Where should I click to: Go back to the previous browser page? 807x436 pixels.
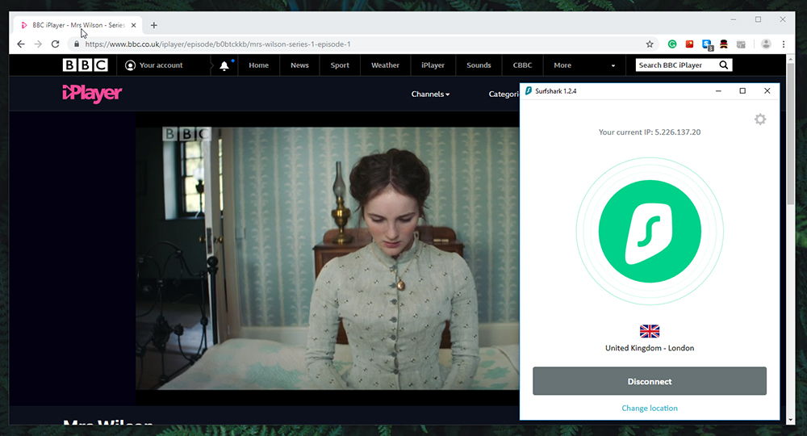click(x=21, y=44)
